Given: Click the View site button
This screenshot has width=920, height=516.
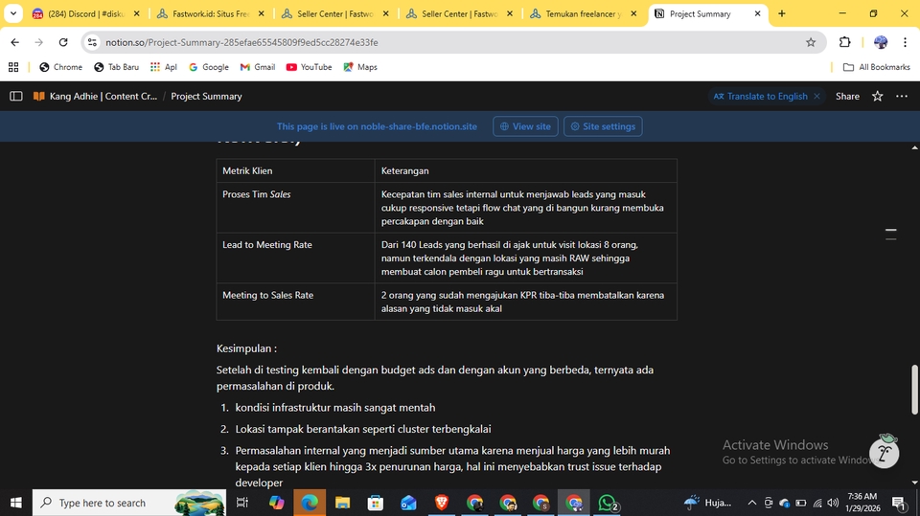Looking at the screenshot, I should (525, 126).
